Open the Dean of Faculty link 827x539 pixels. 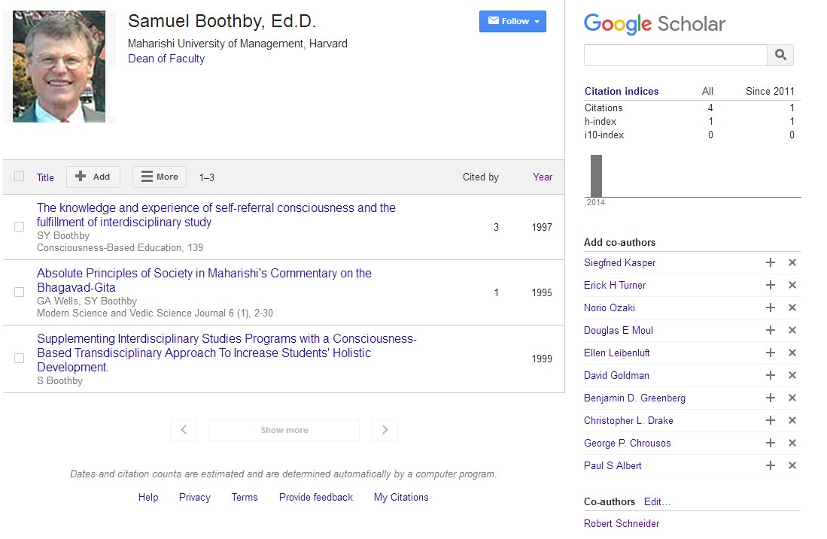click(x=166, y=59)
